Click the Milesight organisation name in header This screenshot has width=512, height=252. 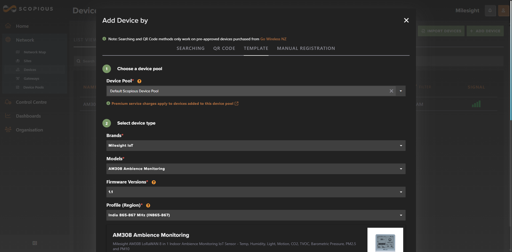[467, 11]
